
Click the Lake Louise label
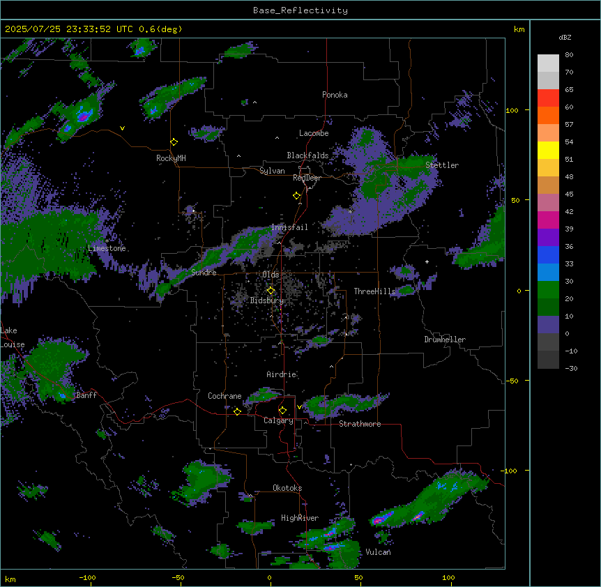point(11,337)
